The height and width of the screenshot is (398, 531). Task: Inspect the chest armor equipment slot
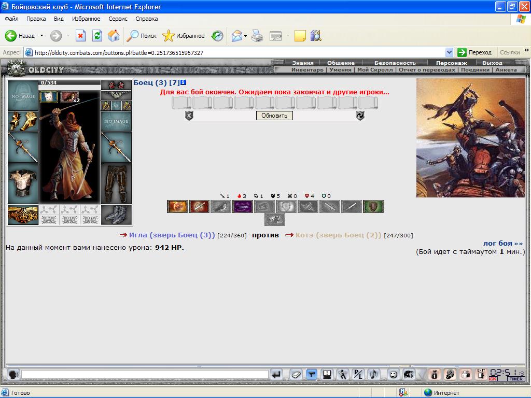(x=23, y=184)
